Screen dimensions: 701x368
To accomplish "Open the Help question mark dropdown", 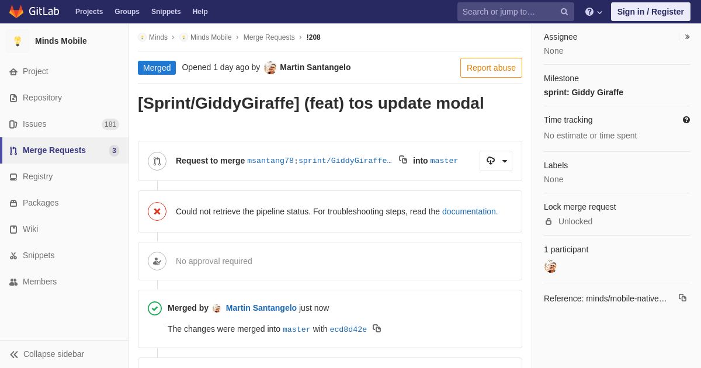I will pyautogui.click(x=594, y=12).
